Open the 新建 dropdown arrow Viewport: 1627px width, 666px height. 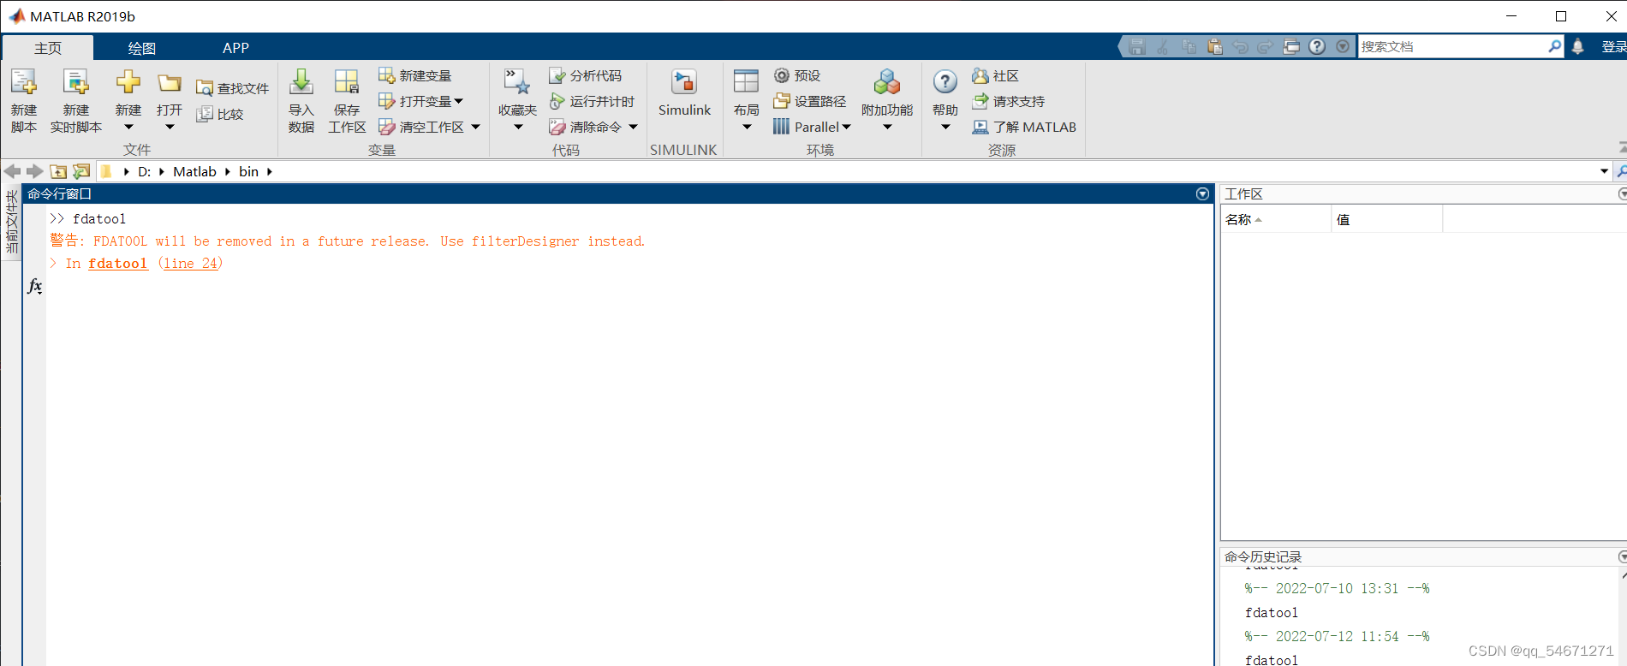pos(128,127)
